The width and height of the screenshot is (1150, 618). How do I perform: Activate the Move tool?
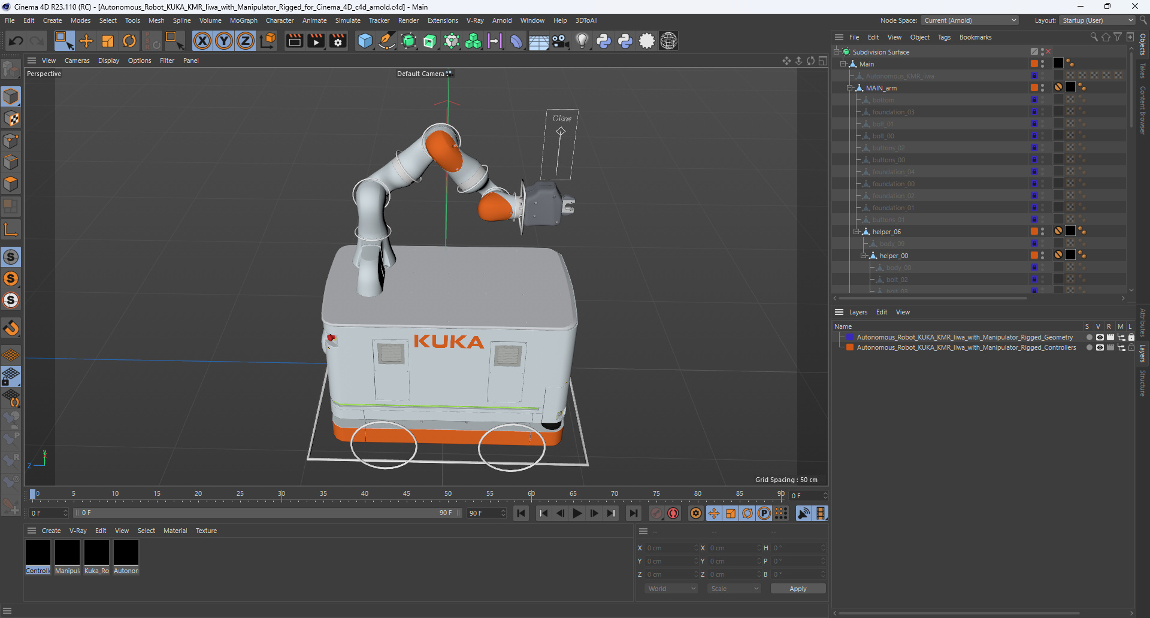click(x=86, y=41)
